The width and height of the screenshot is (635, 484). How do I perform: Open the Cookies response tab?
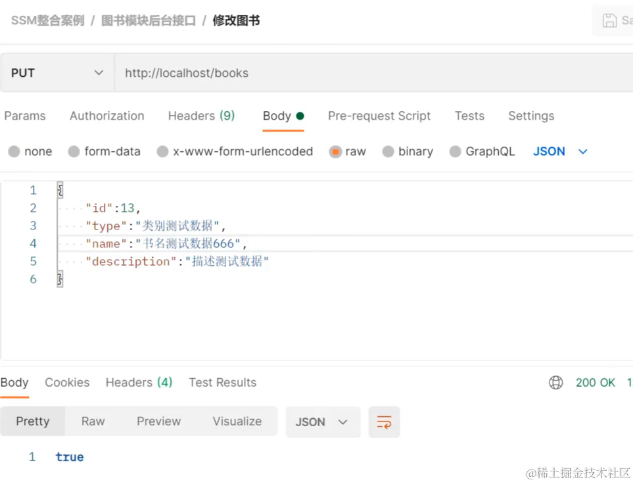click(67, 382)
